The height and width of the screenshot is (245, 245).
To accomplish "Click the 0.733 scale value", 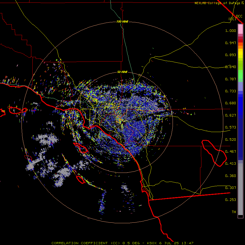I will point(231,91).
